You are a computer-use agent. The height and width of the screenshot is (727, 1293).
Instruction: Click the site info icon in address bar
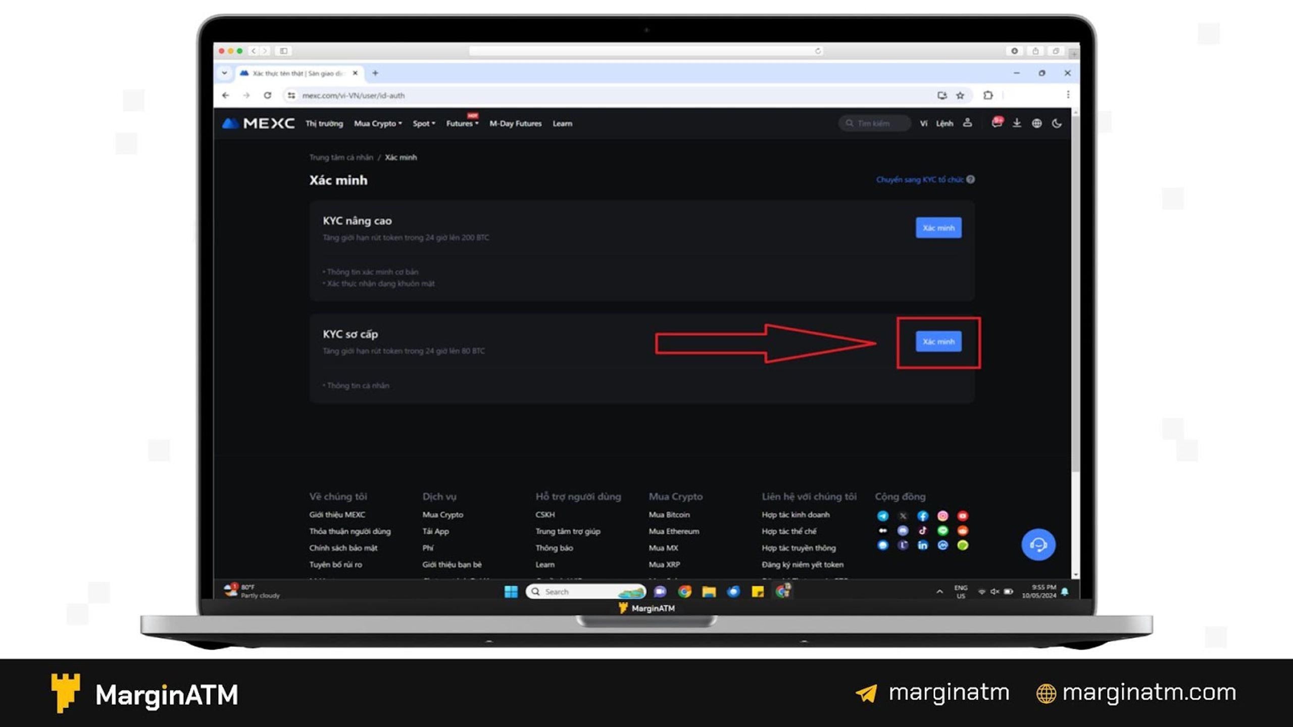291,95
